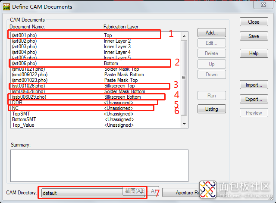Select art002.pho Inner Layer 2 row
Viewport: 276px width, 203px height.
point(96,41)
